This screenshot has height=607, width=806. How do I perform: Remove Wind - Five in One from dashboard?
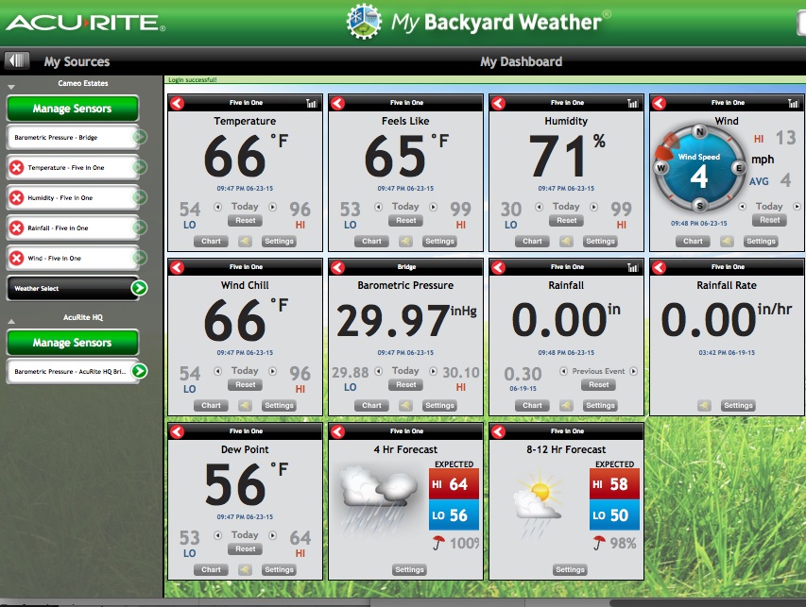click(x=17, y=258)
